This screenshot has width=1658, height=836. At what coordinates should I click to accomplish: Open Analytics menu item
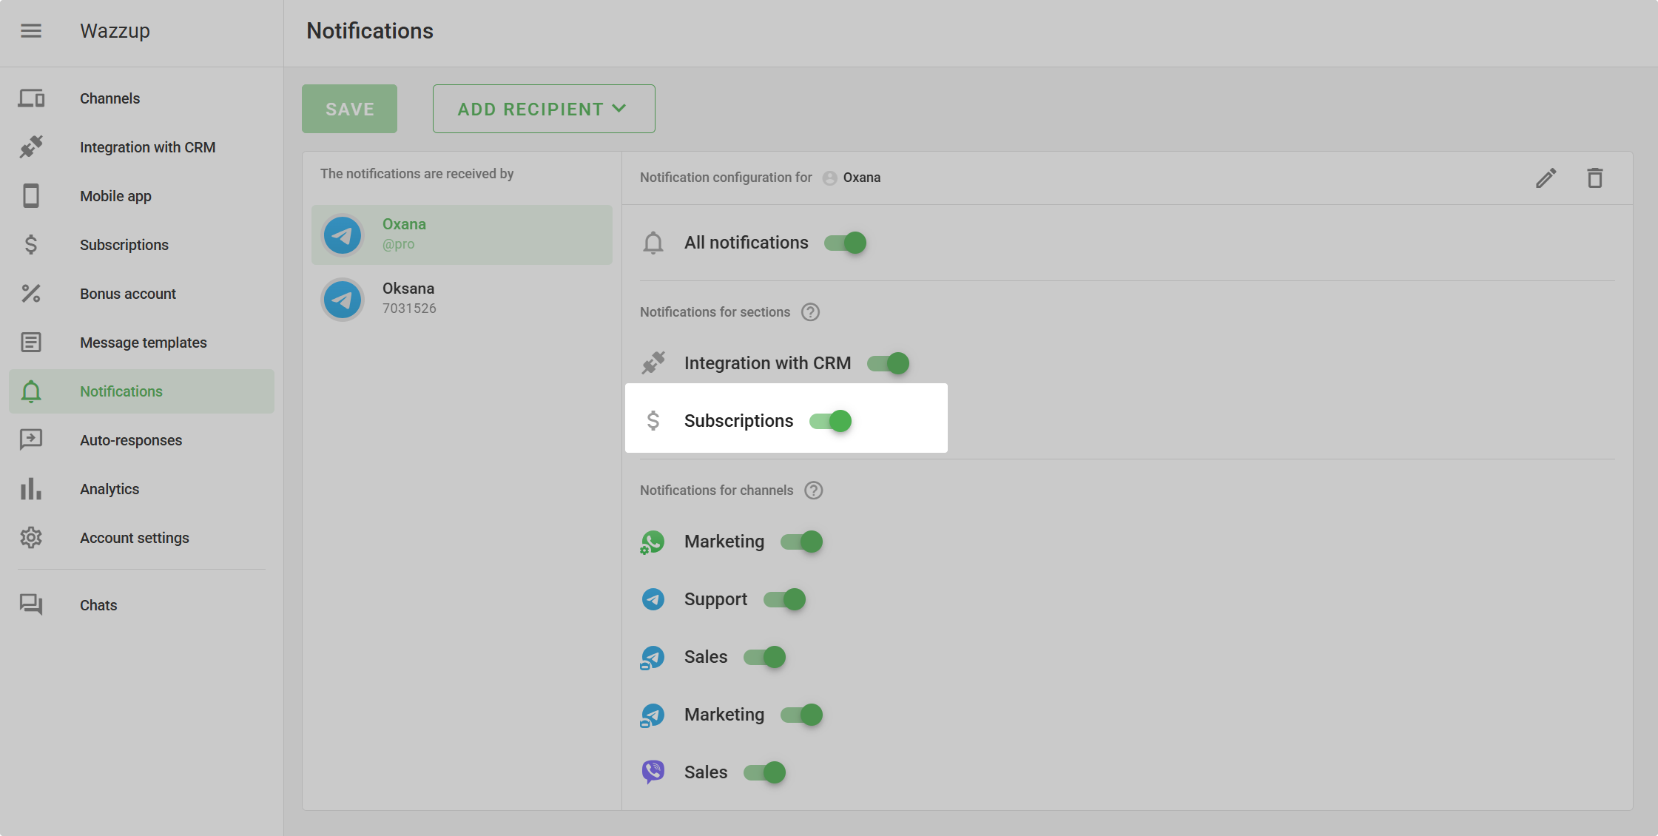click(141, 489)
